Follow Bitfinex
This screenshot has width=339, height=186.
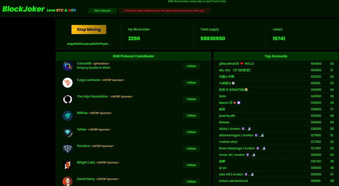(x=191, y=115)
